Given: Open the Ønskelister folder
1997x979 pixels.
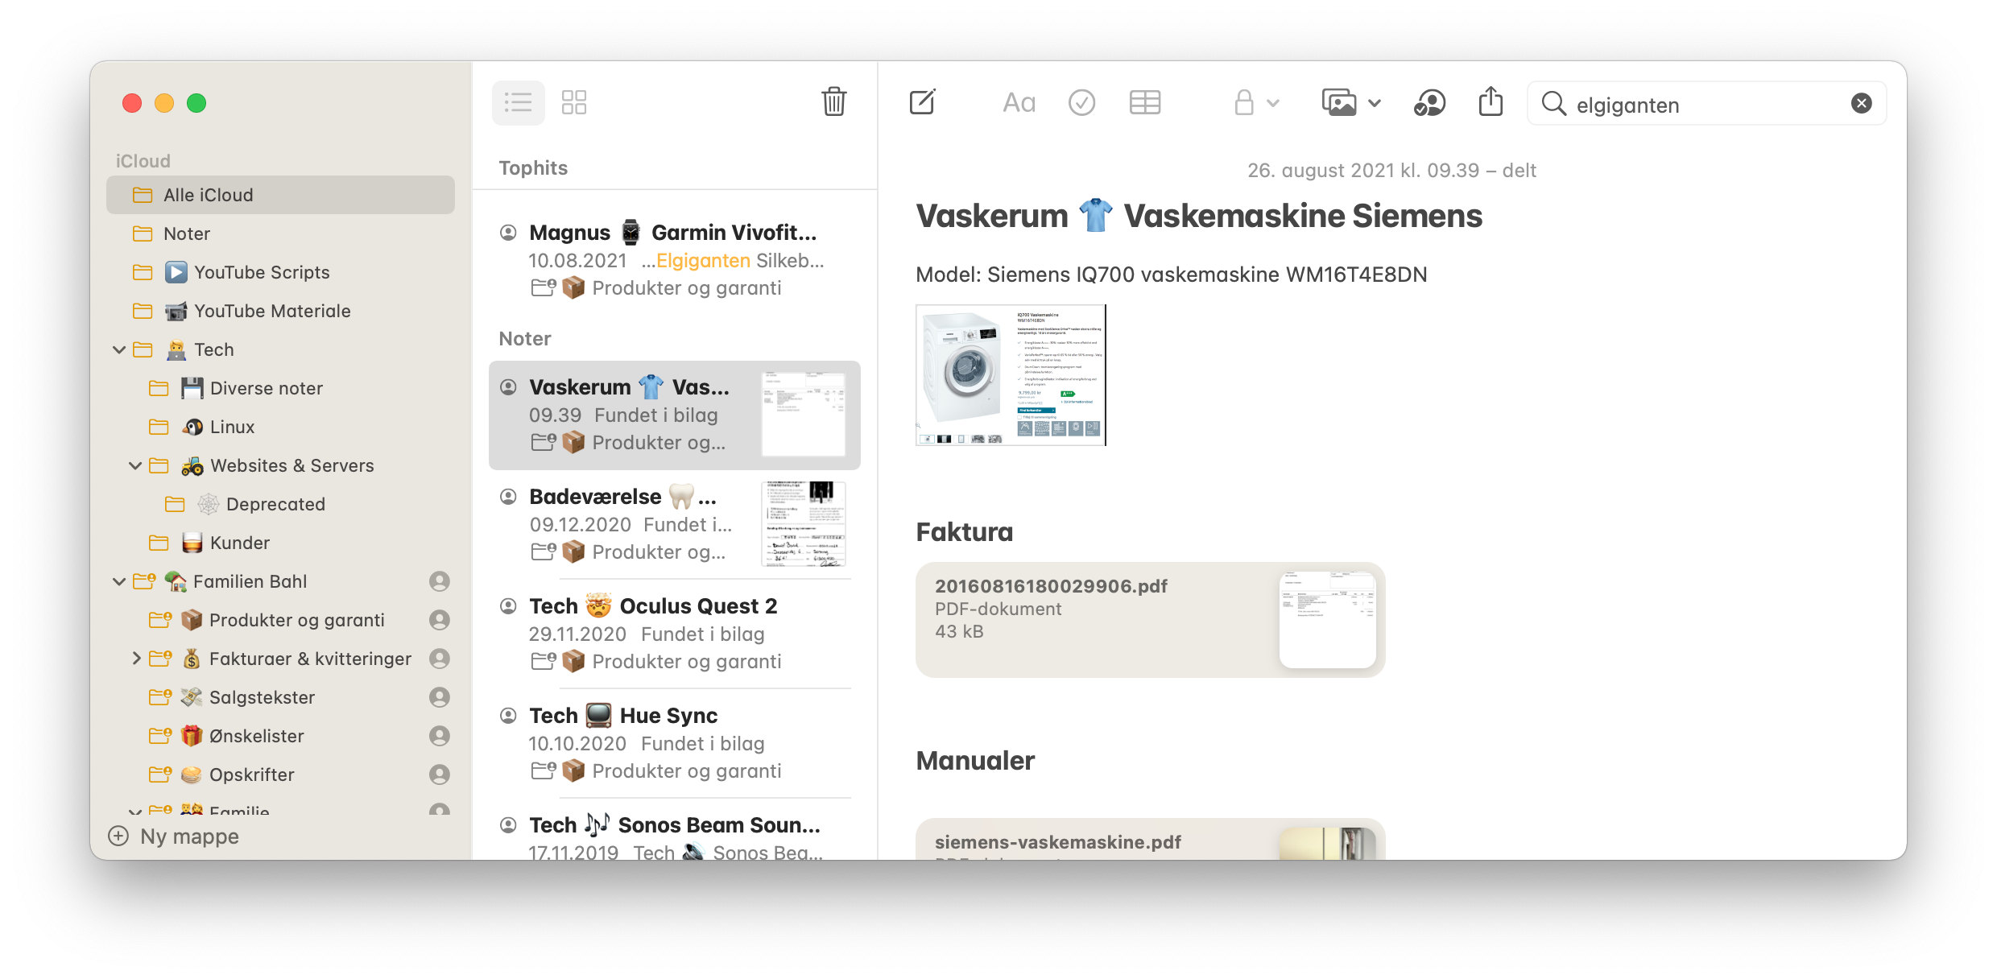Looking at the screenshot, I should (x=280, y=736).
